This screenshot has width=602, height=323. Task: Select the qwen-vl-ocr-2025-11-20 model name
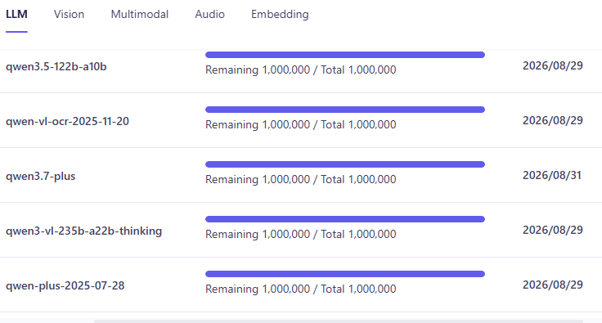tap(67, 121)
